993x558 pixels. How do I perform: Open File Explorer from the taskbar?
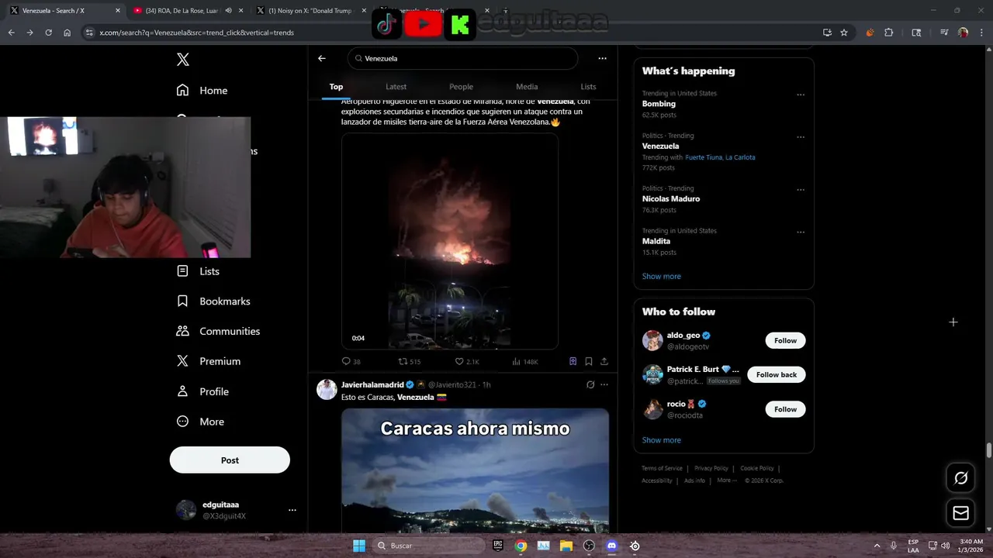click(x=566, y=546)
